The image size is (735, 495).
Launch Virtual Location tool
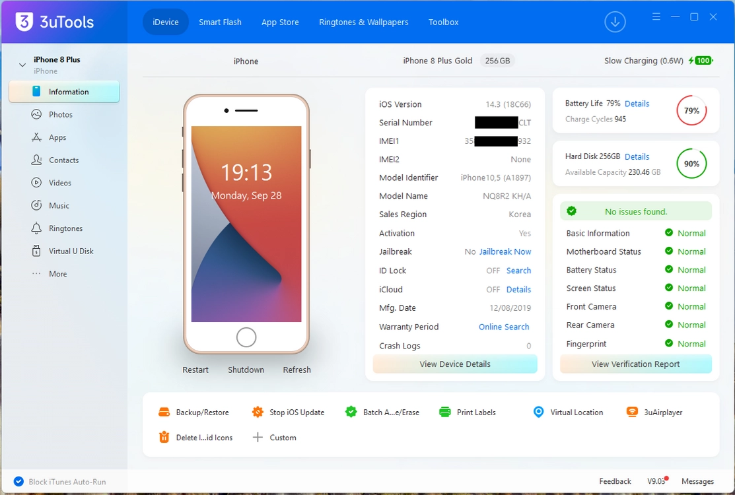click(x=568, y=412)
